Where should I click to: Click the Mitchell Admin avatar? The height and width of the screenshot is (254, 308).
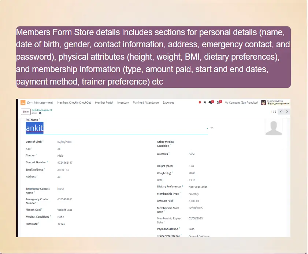(x=263, y=103)
